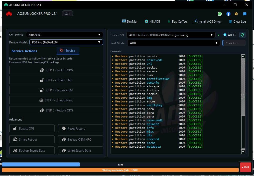Screen dimensions: 254x176
Task: Click Install AOS Driver
Action: coord(207,21)
